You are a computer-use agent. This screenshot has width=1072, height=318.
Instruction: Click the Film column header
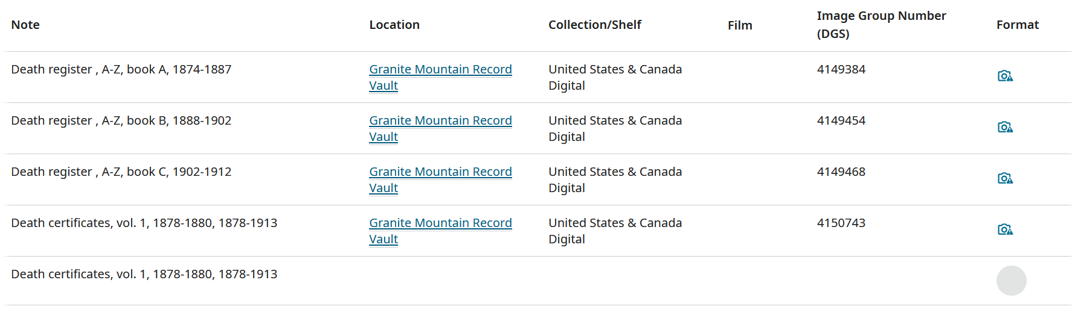tap(740, 25)
